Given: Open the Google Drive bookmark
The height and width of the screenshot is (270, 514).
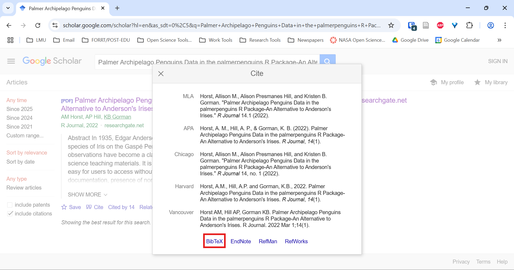Looking at the screenshot, I should (410, 40).
